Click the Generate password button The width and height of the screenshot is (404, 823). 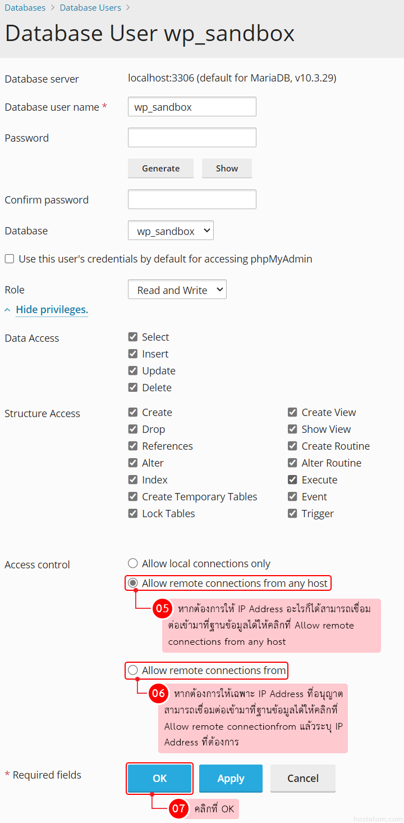160,168
